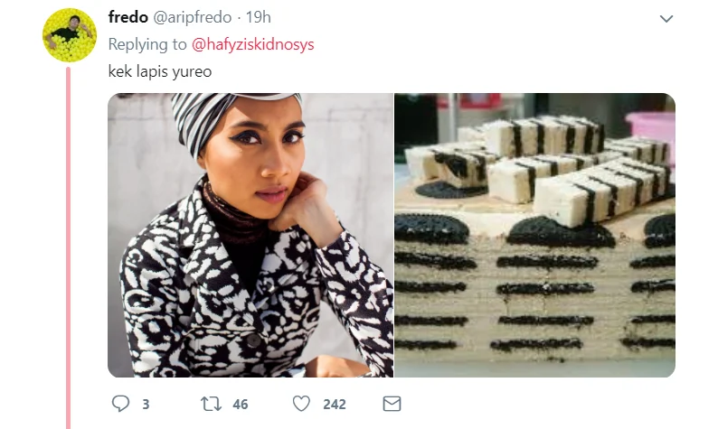Click the retweet count 46
This screenshot has width=718, height=429.
[x=241, y=405]
